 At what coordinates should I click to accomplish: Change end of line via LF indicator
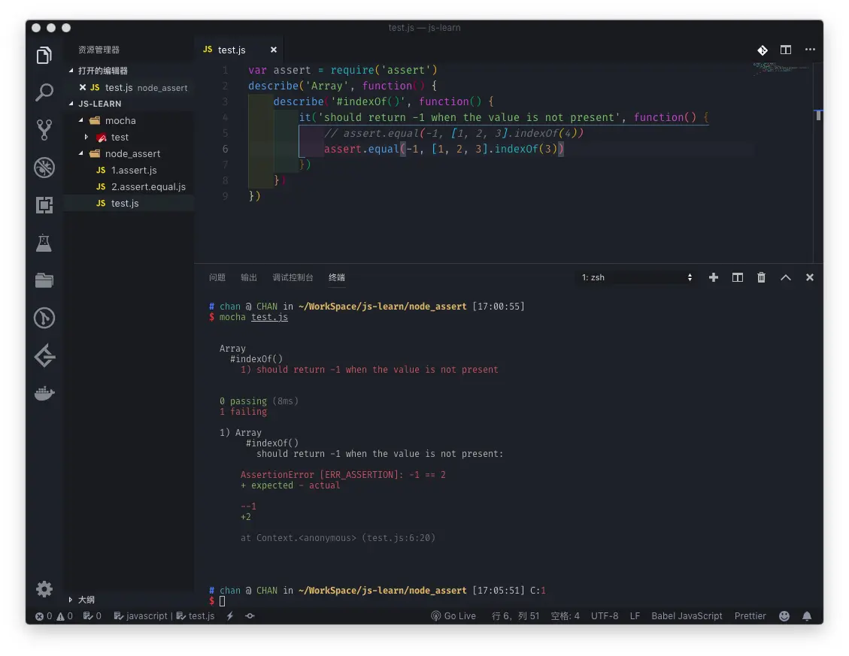pos(635,616)
